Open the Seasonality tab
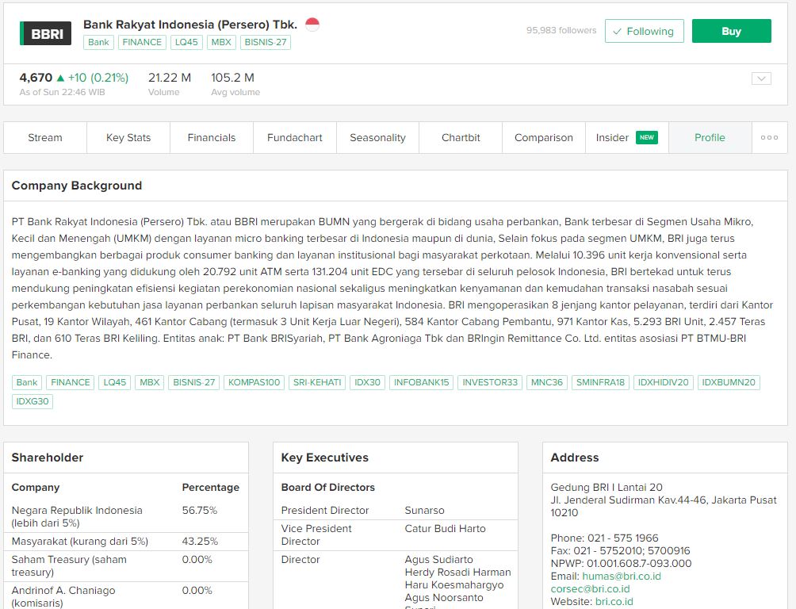Image resolution: width=796 pixels, height=609 pixels. point(377,138)
